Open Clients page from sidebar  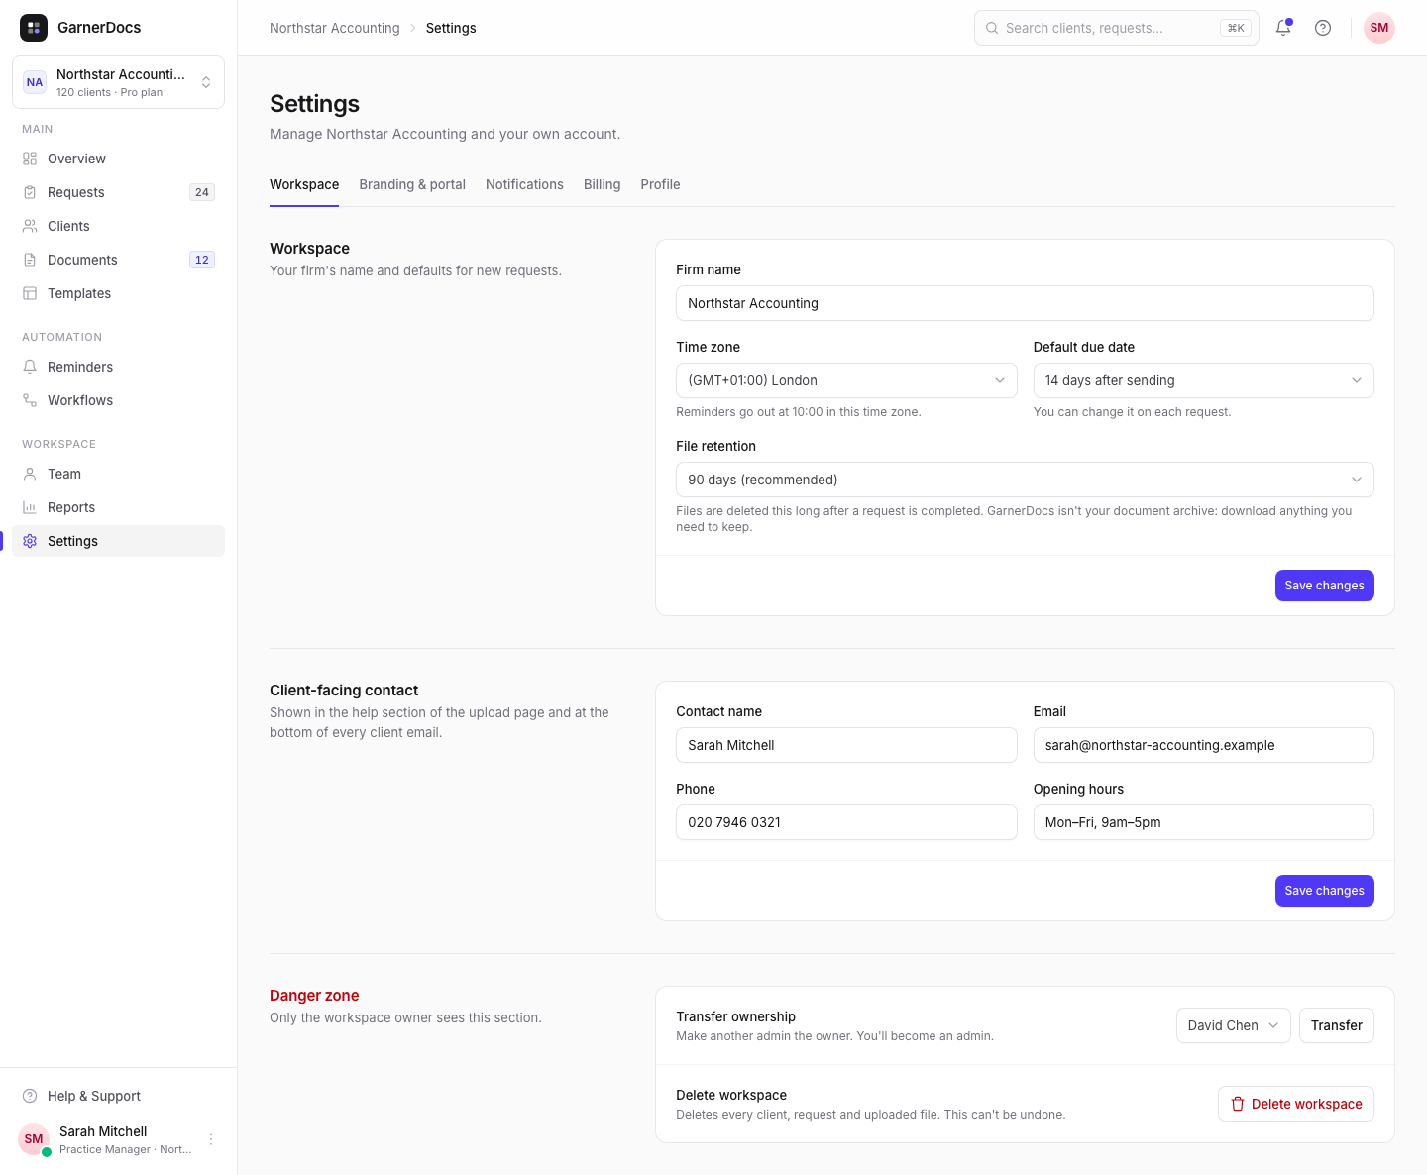pyautogui.click(x=118, y=226)
